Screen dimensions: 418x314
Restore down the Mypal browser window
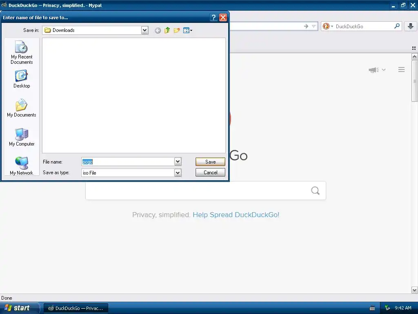tap(403, 5)
